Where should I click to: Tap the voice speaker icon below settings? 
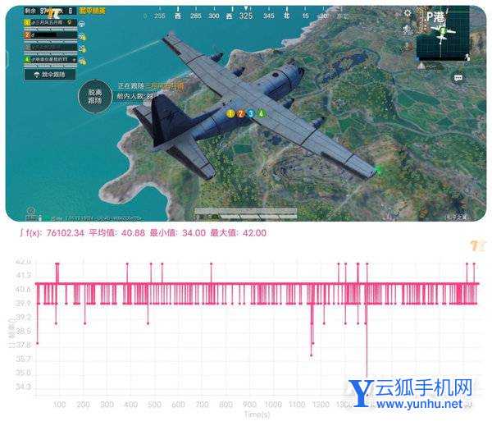click(407, 30)
